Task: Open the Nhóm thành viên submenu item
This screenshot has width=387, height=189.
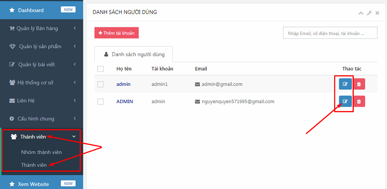Action: click(41, 152)
